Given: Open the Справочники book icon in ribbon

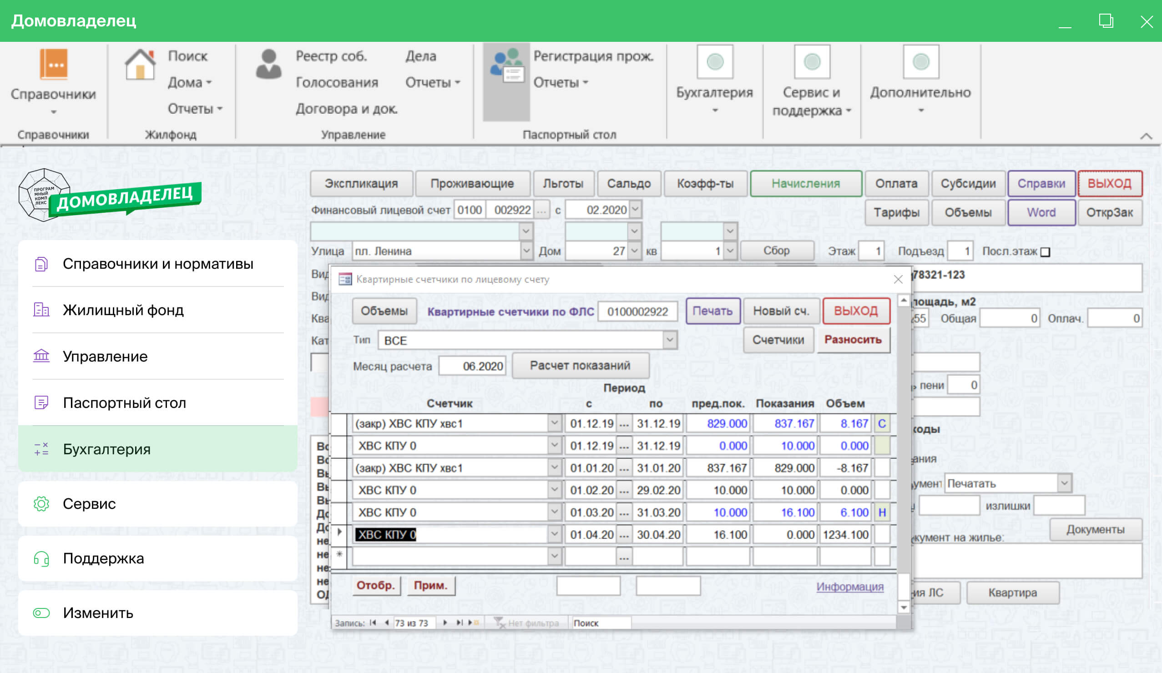Looking at the screenshot, I should (54, 64).
